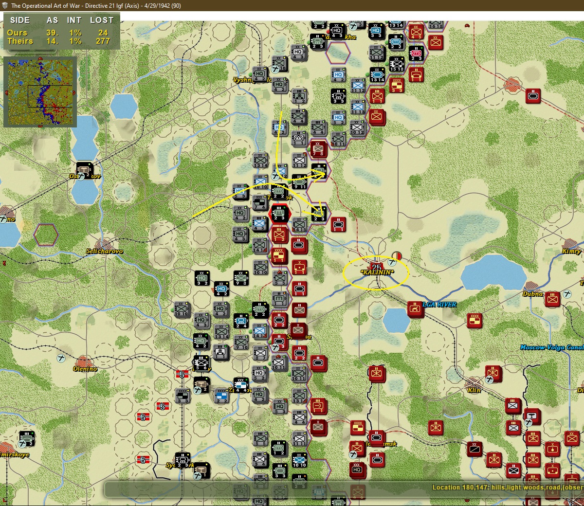The height and width of the screenshot is (506, 584).
Task: Click the Olenino town hex
Action: [85, 363]
